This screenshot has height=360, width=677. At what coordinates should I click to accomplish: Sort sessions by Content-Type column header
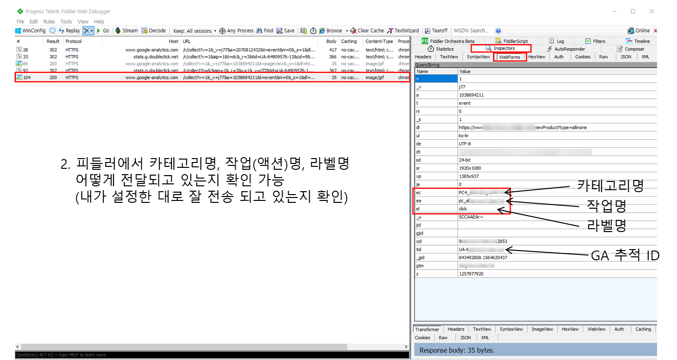click(x=379, y=42)
